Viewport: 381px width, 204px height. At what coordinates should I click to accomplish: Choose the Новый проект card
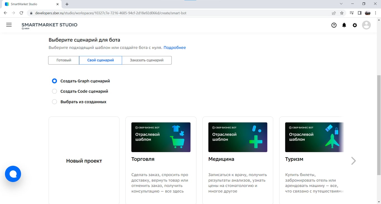click(x=84, y=161)
